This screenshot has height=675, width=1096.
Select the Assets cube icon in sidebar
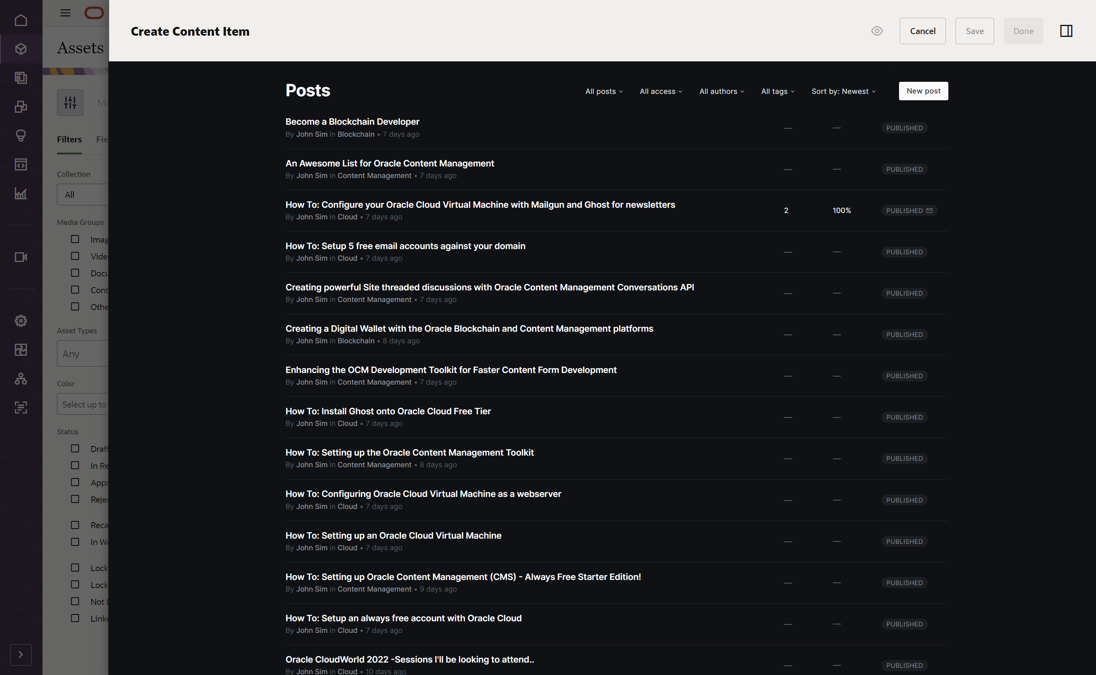click(20, 49)
